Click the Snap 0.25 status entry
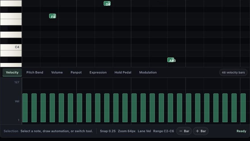Screen dimensions: 250x141 (x=108, y=131)
